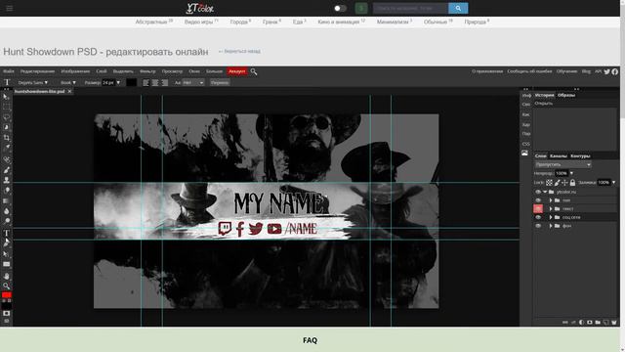Toggle lock all padlock icon

(x=572, y=183)
